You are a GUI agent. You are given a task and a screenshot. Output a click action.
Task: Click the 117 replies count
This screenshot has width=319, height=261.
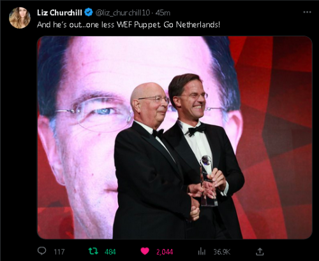click(x=59, y=251)
